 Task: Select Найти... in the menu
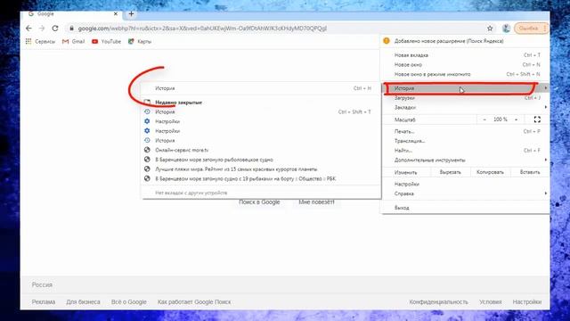[465, 151]
